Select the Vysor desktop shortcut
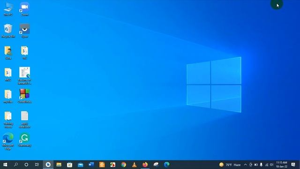The width and height of the screenshot is (300, 169). point(24,31)
